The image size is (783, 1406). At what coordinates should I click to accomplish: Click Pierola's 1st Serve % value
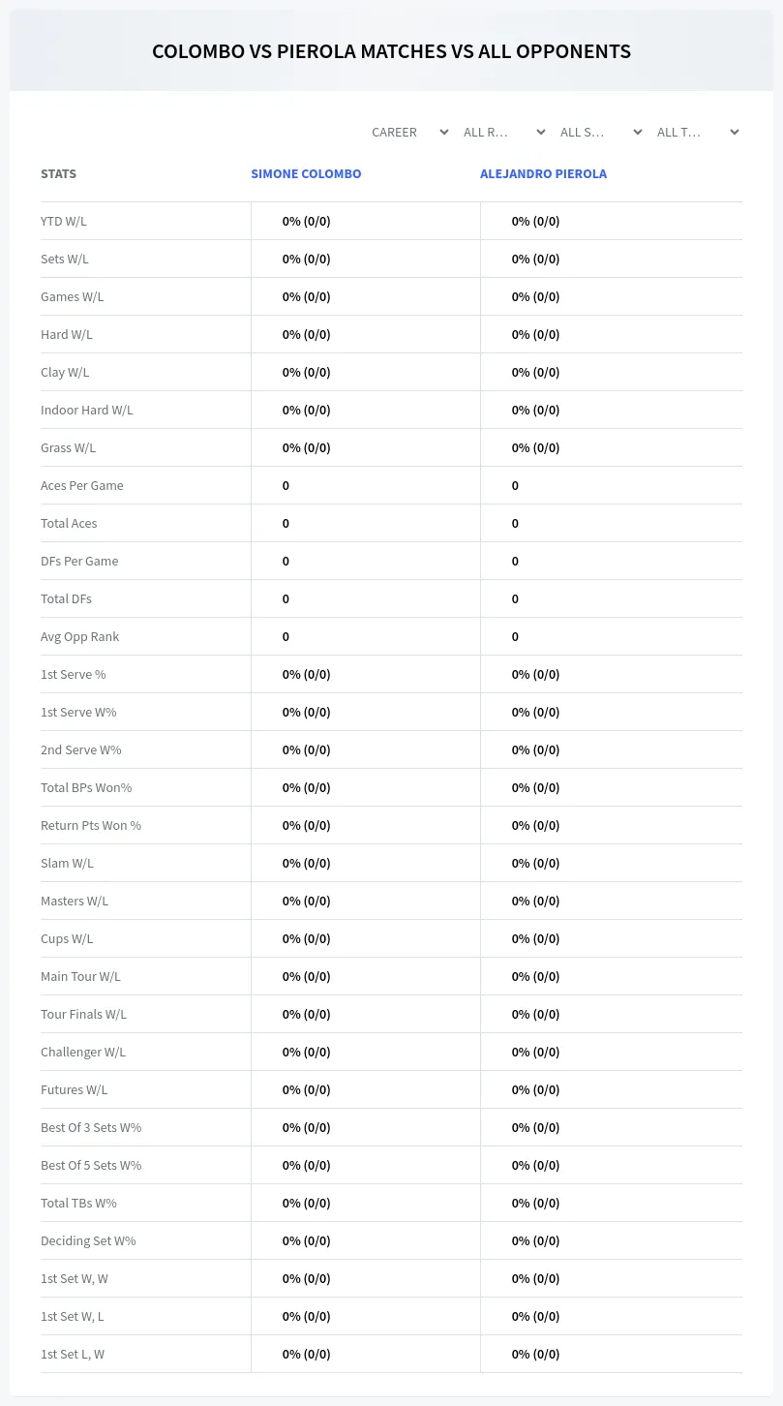tap(536, 674)
